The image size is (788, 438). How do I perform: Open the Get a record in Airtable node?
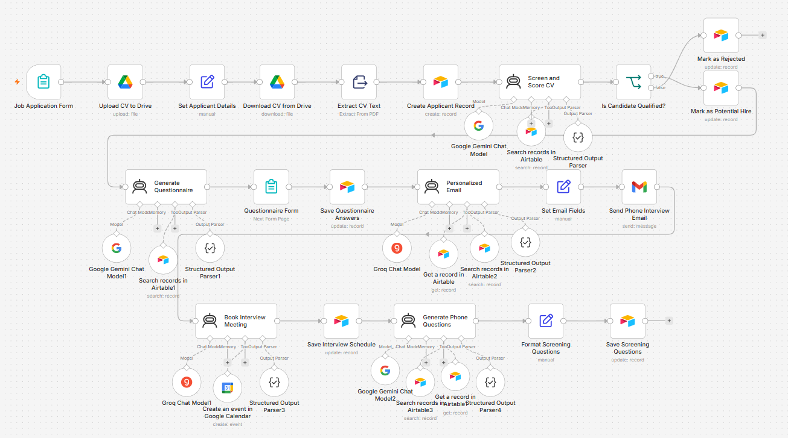tap(444, 254)
